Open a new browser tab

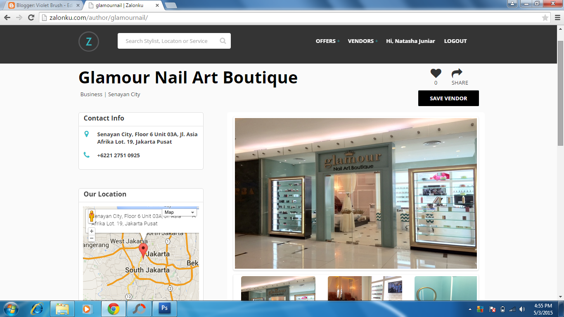(171, 5)
